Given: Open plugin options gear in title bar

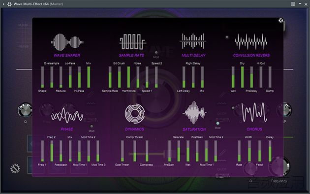Looking at the screenshot, I should [9, 4].
